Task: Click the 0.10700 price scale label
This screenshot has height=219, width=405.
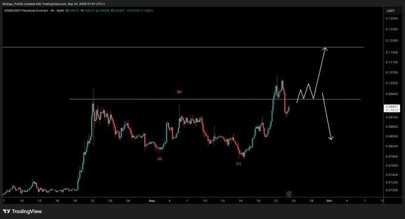Action: coord(391,73)
